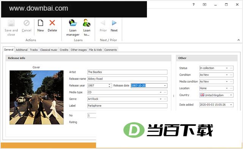Expand the Location dropdown
Screen dimensions: 243x149
click(227, 88)
